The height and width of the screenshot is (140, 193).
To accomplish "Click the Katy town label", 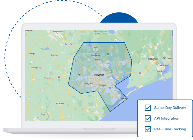I will pos(79,74).
